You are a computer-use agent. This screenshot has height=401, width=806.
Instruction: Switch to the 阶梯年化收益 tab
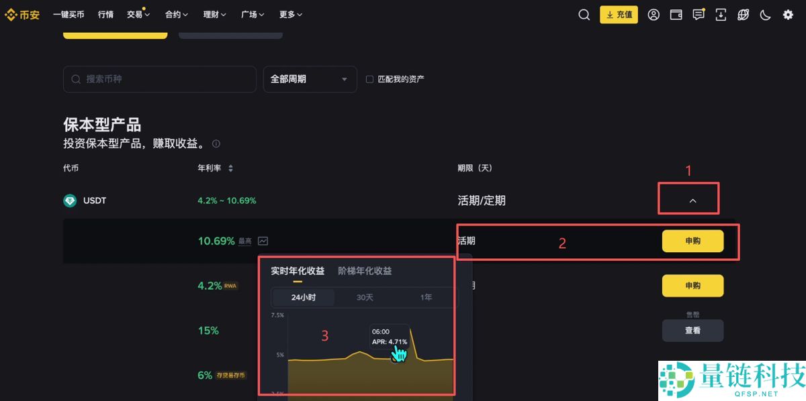(x=364, y=271)
